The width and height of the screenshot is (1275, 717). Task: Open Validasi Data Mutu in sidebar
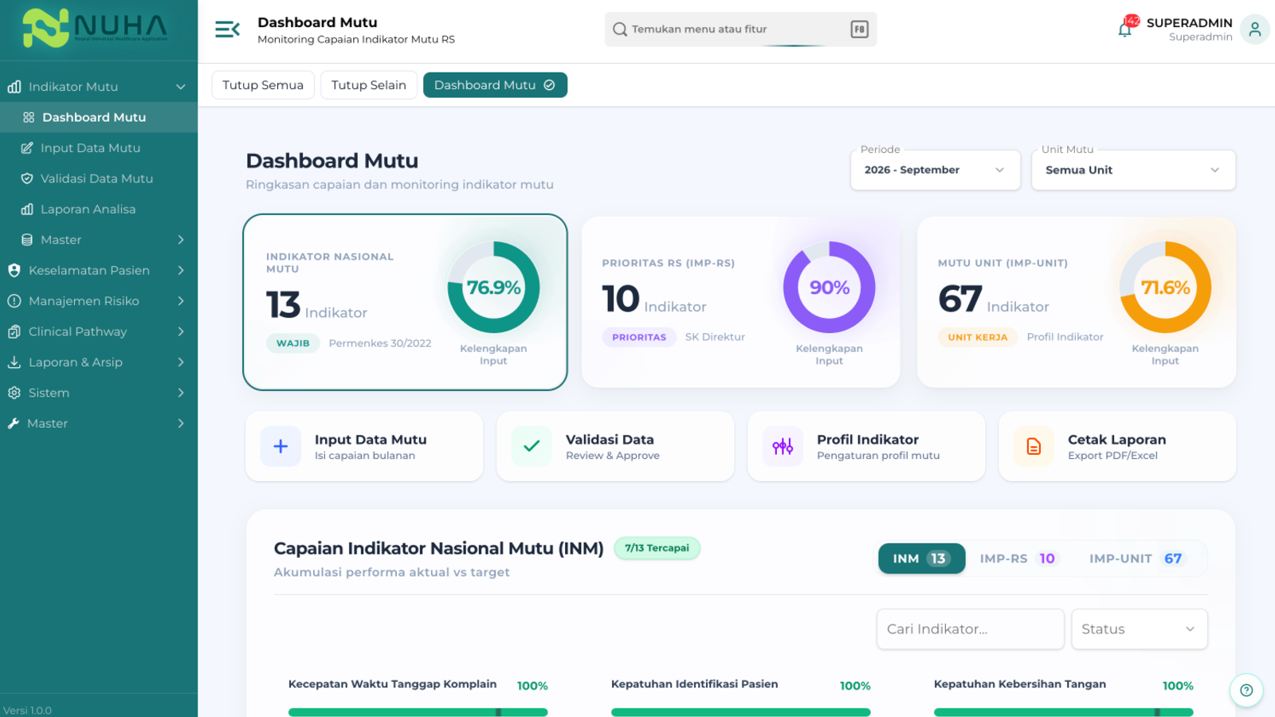tap(99, 178)
